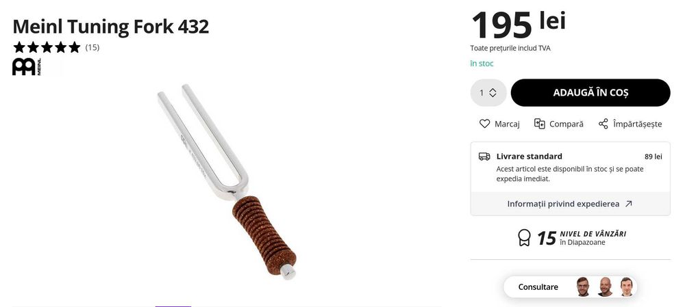
Task: Click the arrow icon beside Informații privind expedierea
Action: 628,204
